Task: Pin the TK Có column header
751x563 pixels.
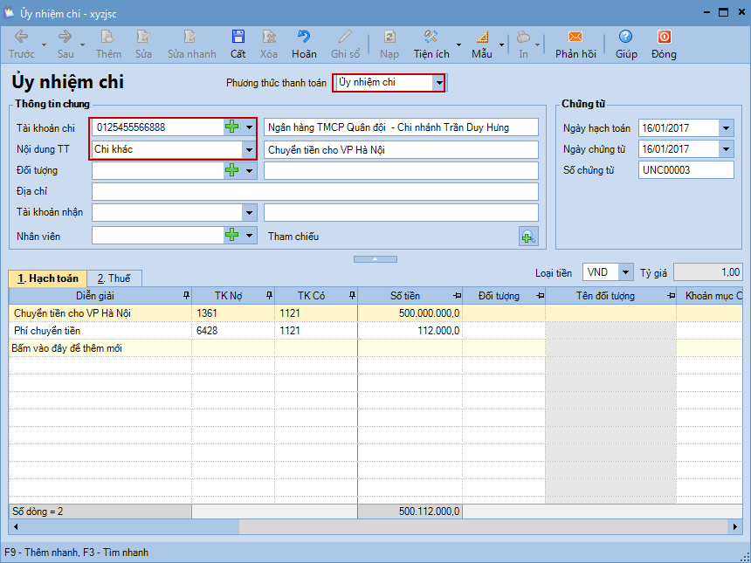Action: click(x=351, y=296)
